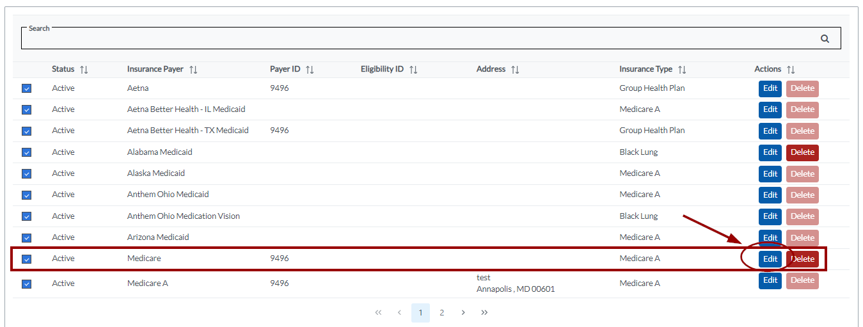Screen dimensions: 863x327
Task: Jump to first page arrow
Action: (378, 313)
